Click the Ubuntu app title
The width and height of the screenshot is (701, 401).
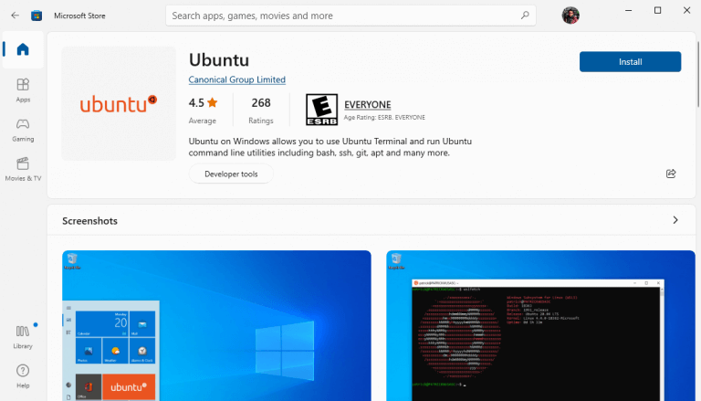[x=219, y=60]
